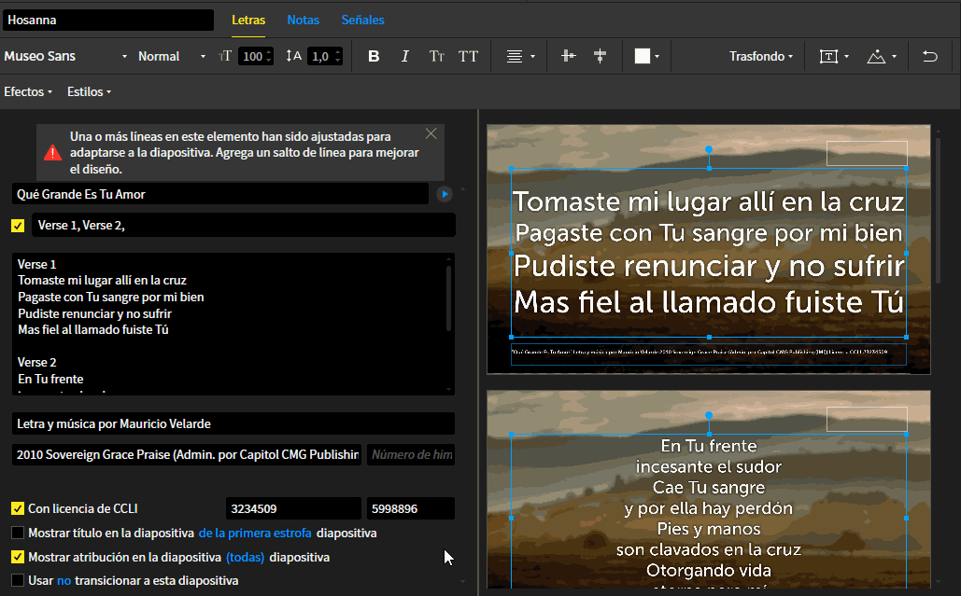Click the 'Tomaste mi lugar' lyrics line
The width and height of the screenshot is (961, 596).
(x=102, y=280)
